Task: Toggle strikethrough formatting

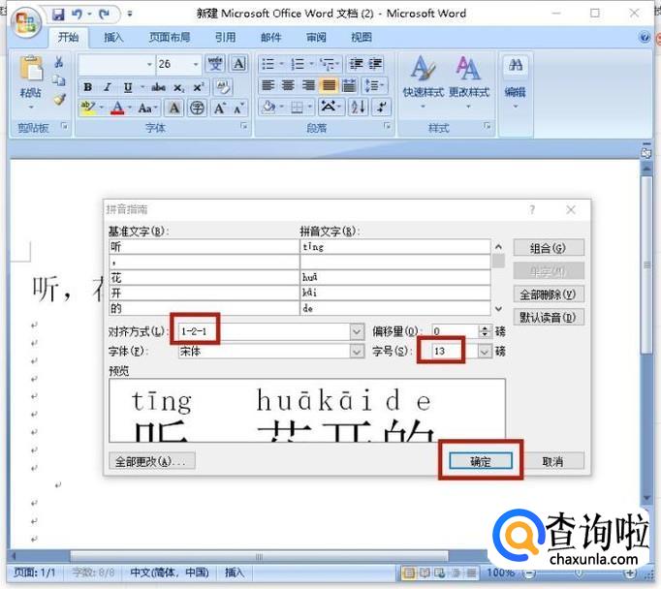Action: [158, 87]
